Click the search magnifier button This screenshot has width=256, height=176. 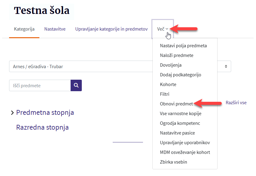coord(76,85)
